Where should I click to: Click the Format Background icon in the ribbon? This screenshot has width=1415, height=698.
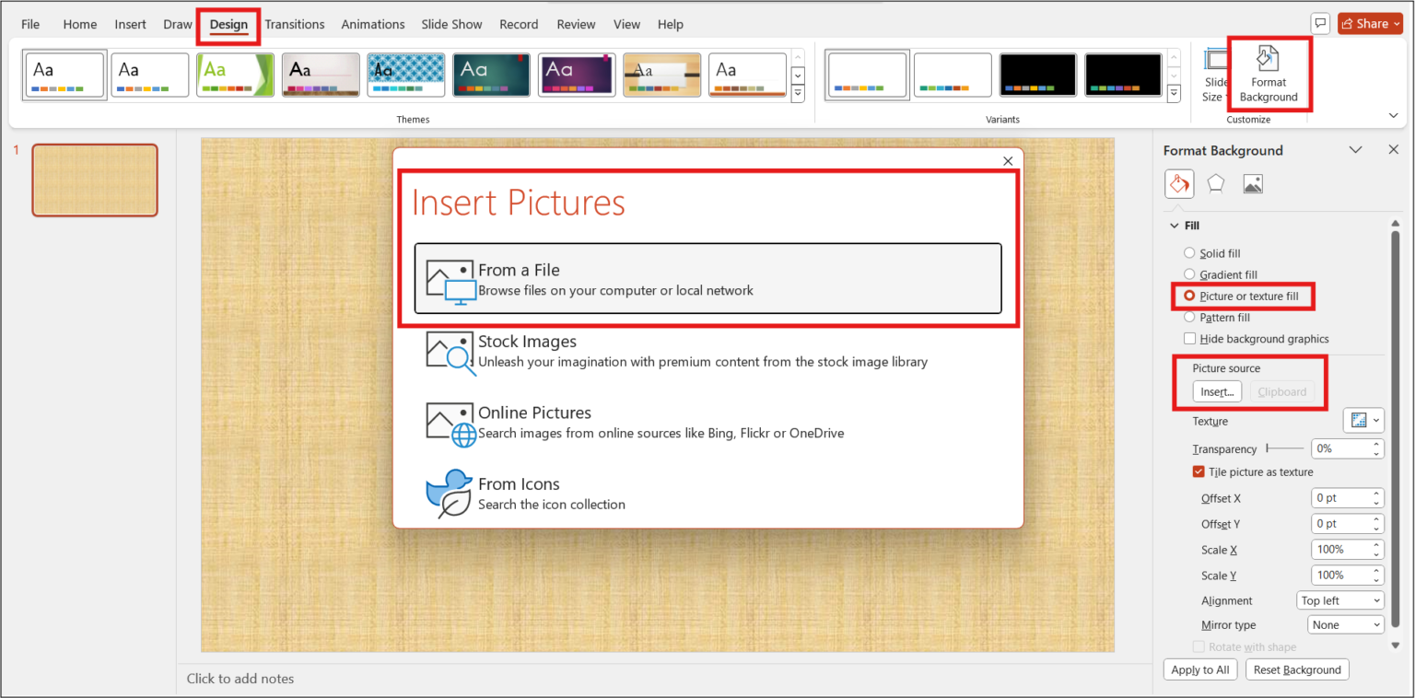point(1269,74)
